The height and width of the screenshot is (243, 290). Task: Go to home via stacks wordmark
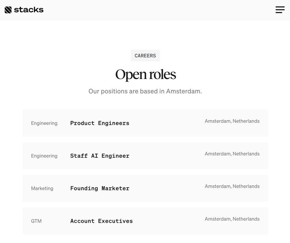tap(29, 10)
